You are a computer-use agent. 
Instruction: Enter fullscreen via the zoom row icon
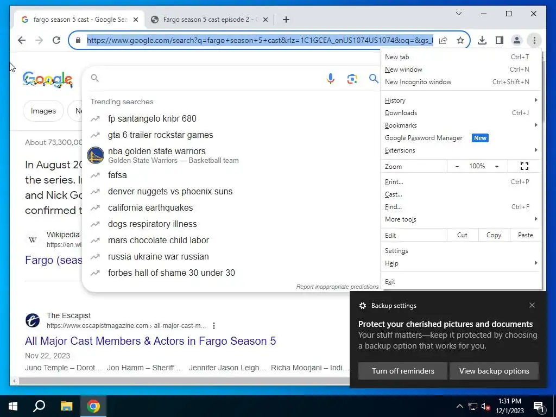pyautogui.click(x=525, y=166)
